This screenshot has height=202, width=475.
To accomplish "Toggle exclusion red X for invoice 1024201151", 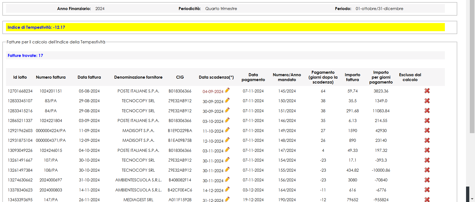I will (427, 91).
